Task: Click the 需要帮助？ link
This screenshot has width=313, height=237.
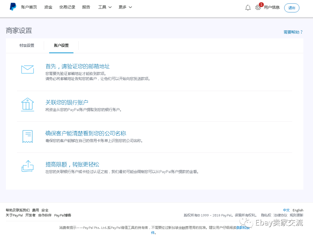Action: 293,32
